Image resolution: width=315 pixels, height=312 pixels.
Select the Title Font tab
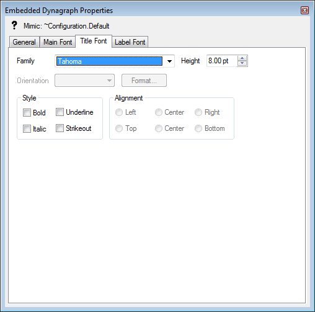[94, 41]
